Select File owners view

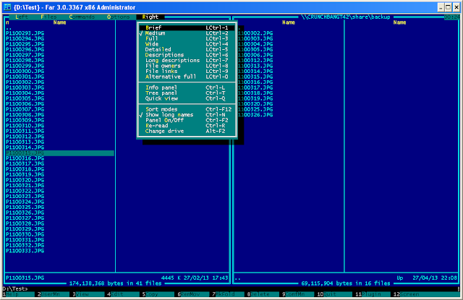point(187,66)
